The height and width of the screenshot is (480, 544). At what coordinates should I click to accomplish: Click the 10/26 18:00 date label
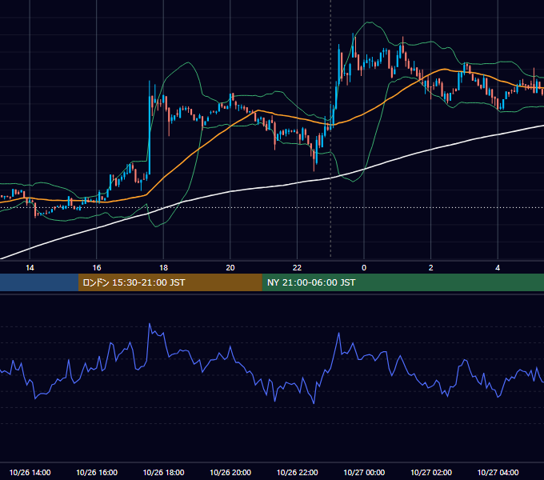(163, 472)
